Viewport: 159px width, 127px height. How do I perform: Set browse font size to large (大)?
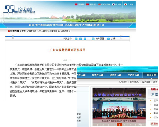[x=76, y=39]
